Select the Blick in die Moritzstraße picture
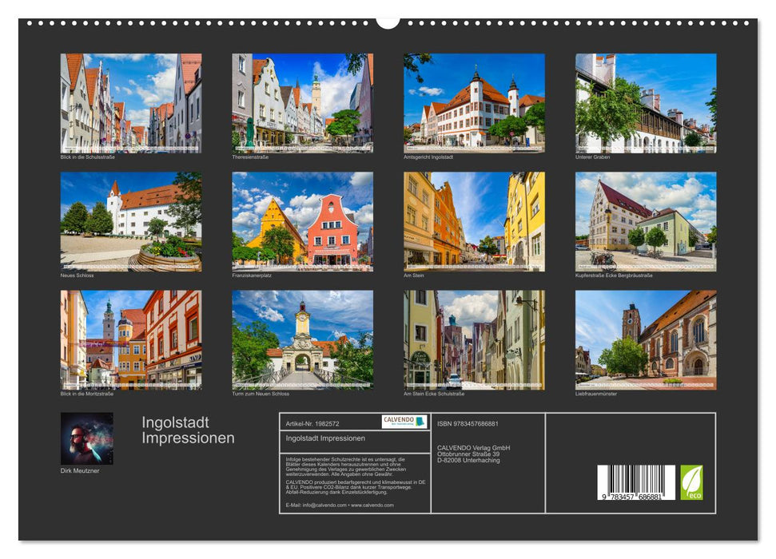The image size is (776, 559). coord(133,339)
